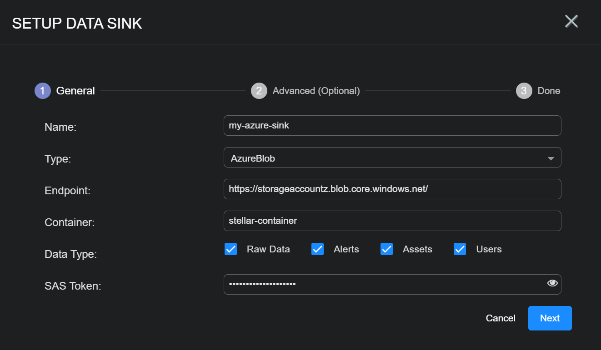This screenshot has width=601, height=350.
Task: Toggle the Assets checkbox
Action: pos(386,249)
